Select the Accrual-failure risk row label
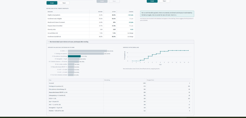 click(x=52, y=33)
